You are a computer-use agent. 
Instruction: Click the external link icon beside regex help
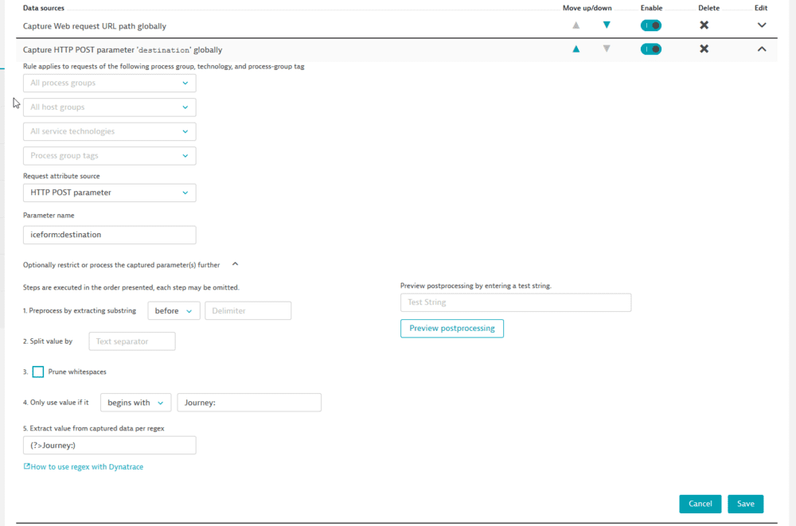pyautogui.click(x=26, y=466)
